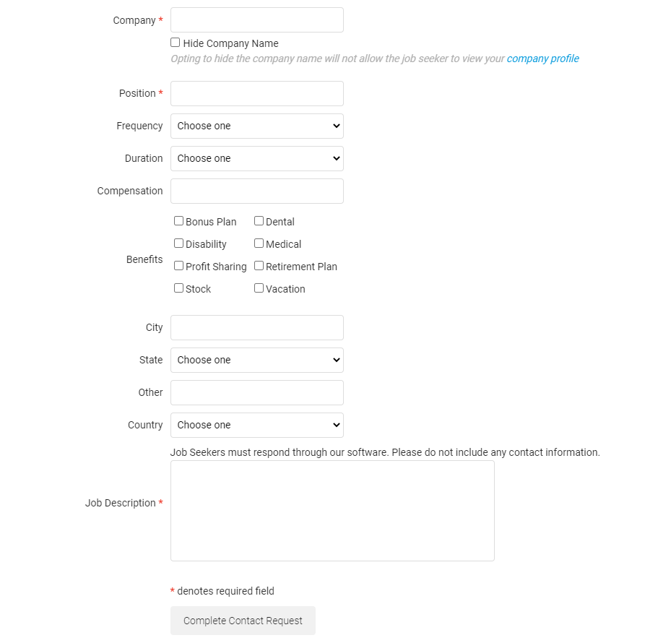Check the Hide Company Name checkbox
Screen dimensions: 671x643
coord(176,43)
